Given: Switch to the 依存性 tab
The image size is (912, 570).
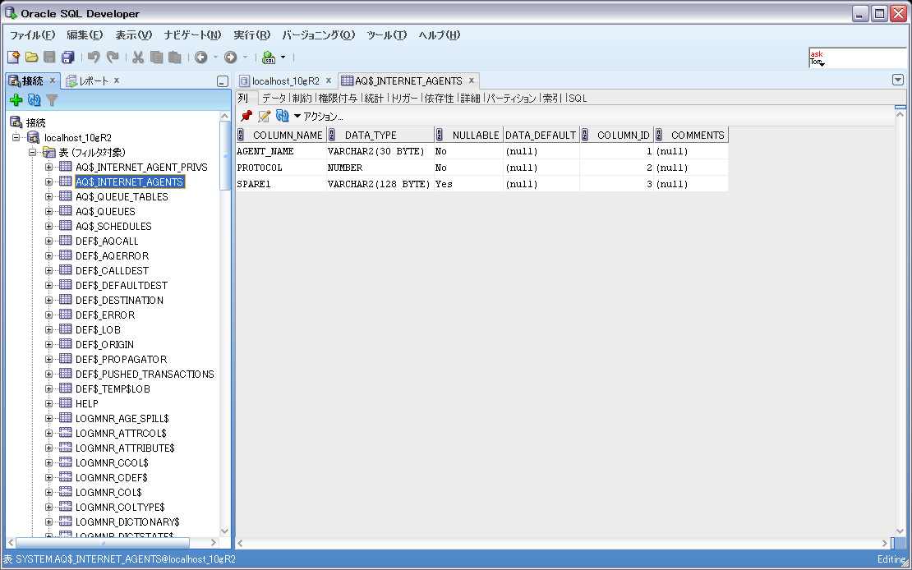Looking at the screenshot, I should coord(439,99).
